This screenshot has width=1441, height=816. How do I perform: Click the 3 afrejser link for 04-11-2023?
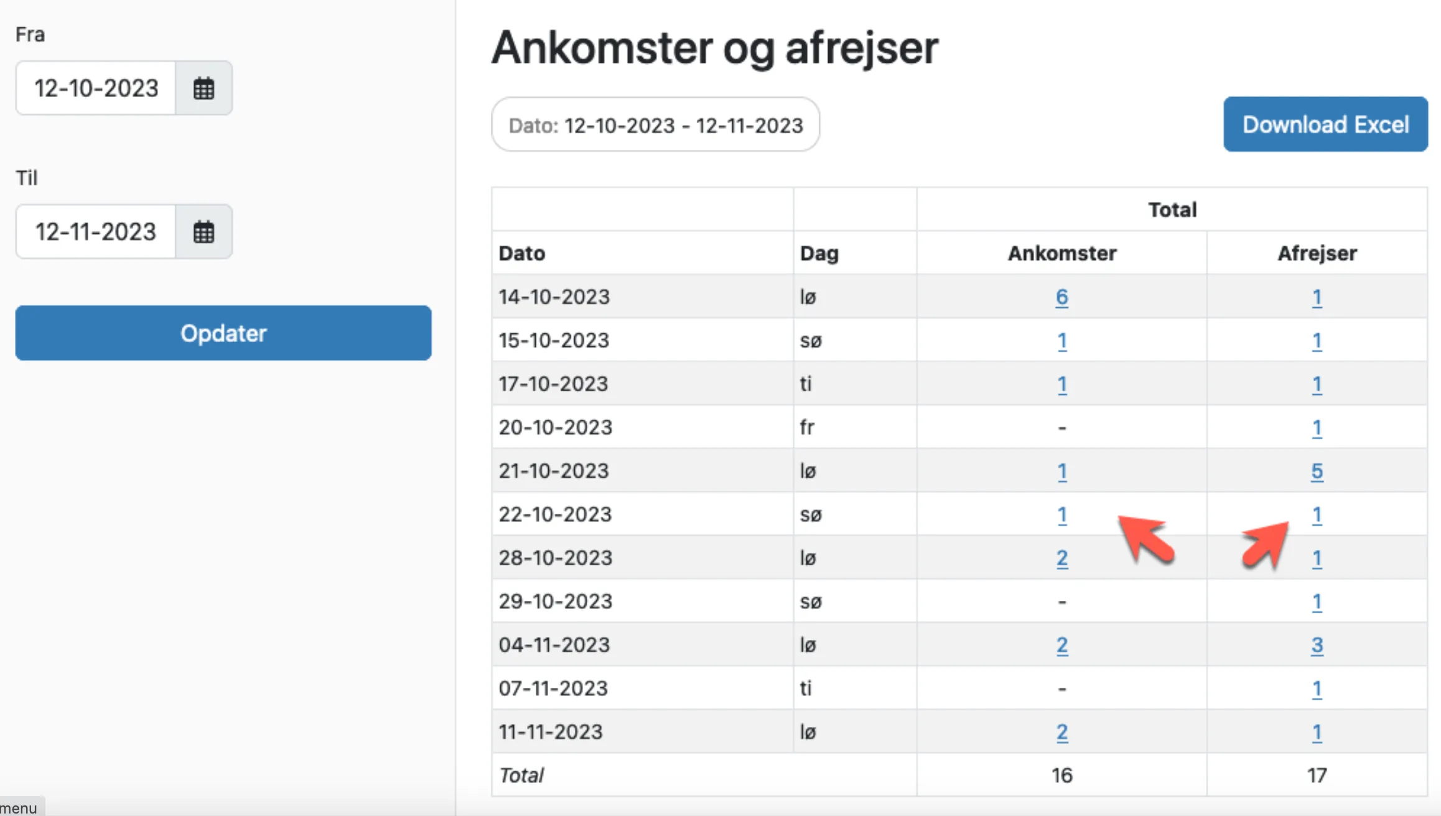[x=1317, y=645]
